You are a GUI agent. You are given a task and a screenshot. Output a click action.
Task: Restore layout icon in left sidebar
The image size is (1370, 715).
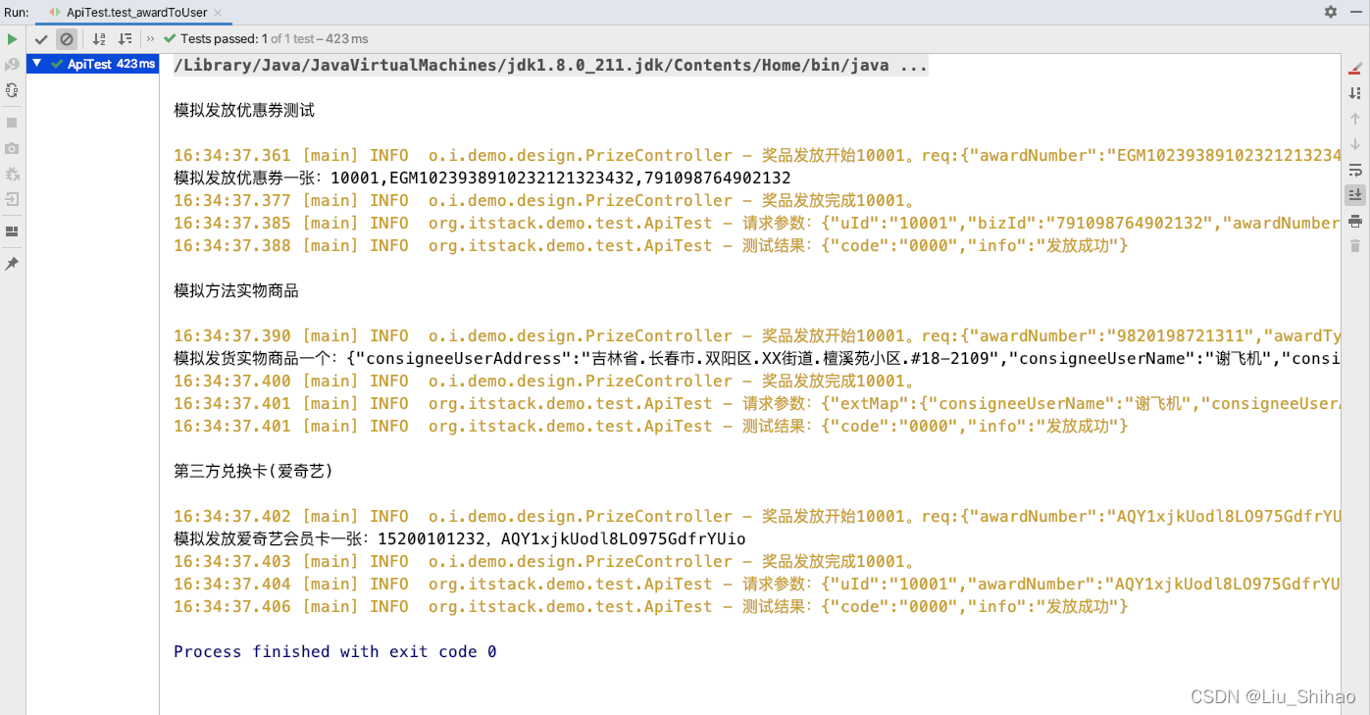pyautogui.click(x=12, y=231)
